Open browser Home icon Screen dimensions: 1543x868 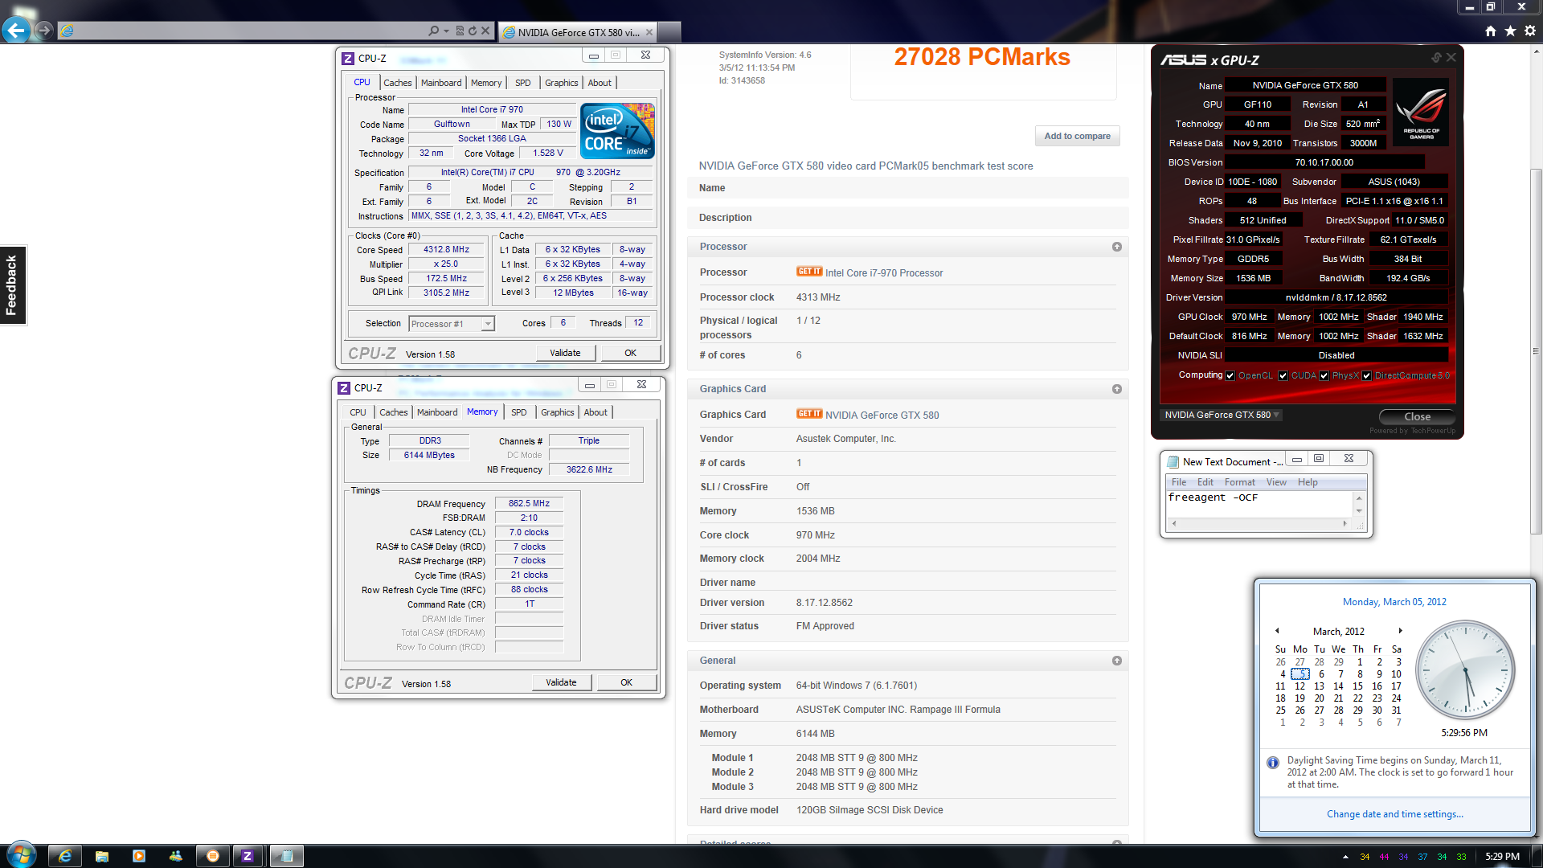pyautogui.click(x=1491, y=31)
